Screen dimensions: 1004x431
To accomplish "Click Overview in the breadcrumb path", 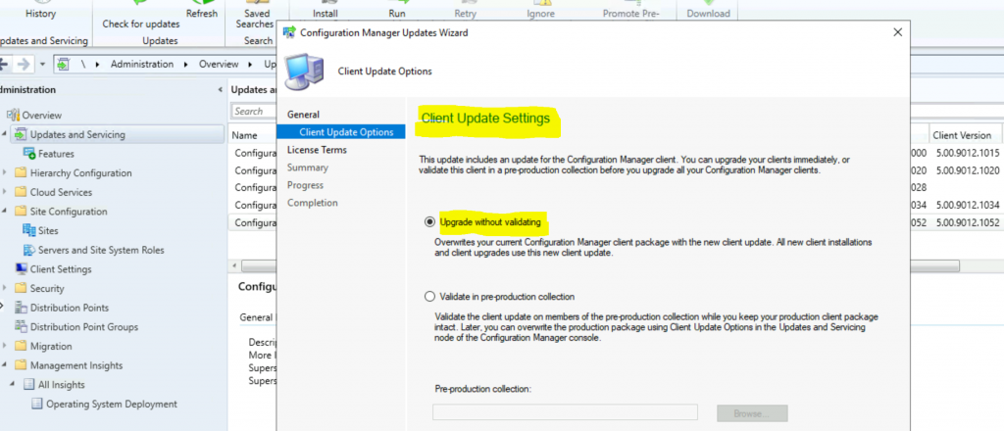I will tap(219, 64).
